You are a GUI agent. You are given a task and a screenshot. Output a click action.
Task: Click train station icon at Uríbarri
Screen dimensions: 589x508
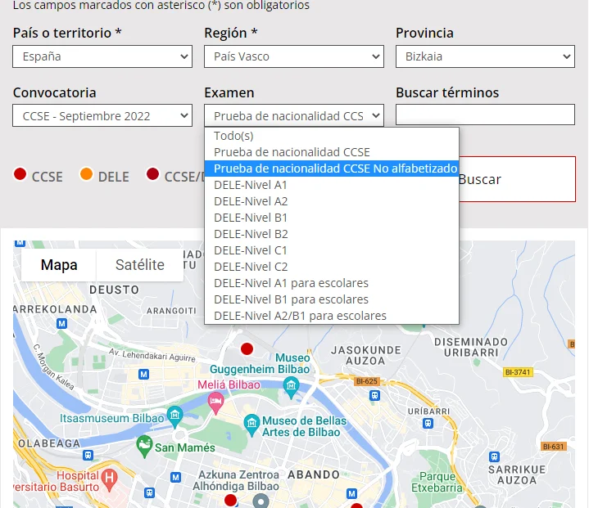pyautogui.click(x=428, y=423)
